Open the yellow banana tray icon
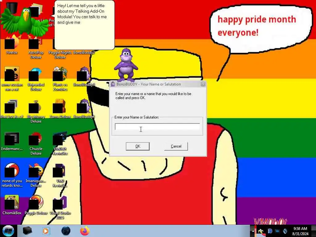This screenshot has height=237, width=316. coord(261,231)
